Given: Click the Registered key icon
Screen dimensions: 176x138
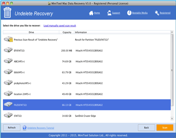Looking at the screenshot, I should click(157, 13).
